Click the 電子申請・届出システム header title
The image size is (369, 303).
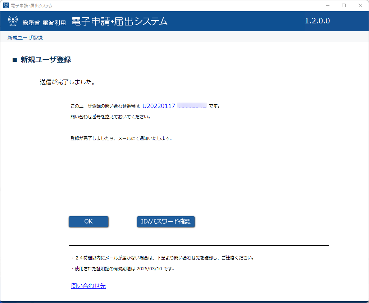[x=119, y=22]
